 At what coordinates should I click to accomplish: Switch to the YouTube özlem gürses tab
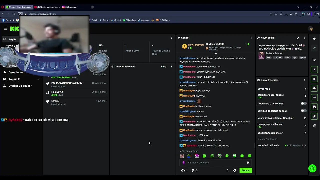pyautogui.click(x=47, y=7)
